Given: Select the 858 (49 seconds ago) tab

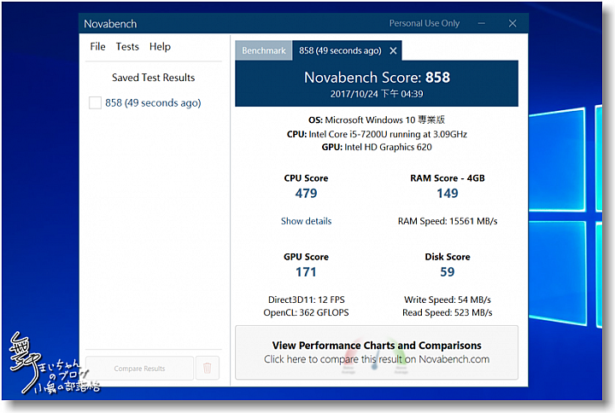Looking at the screenshot, I should (x=340, y=50).
